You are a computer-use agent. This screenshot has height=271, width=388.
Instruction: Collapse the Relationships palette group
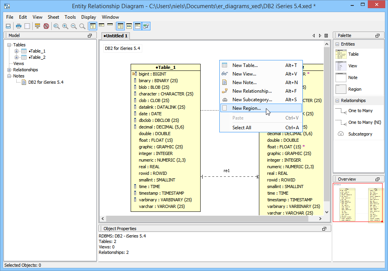pyautogui.click(x=337, y=100)
